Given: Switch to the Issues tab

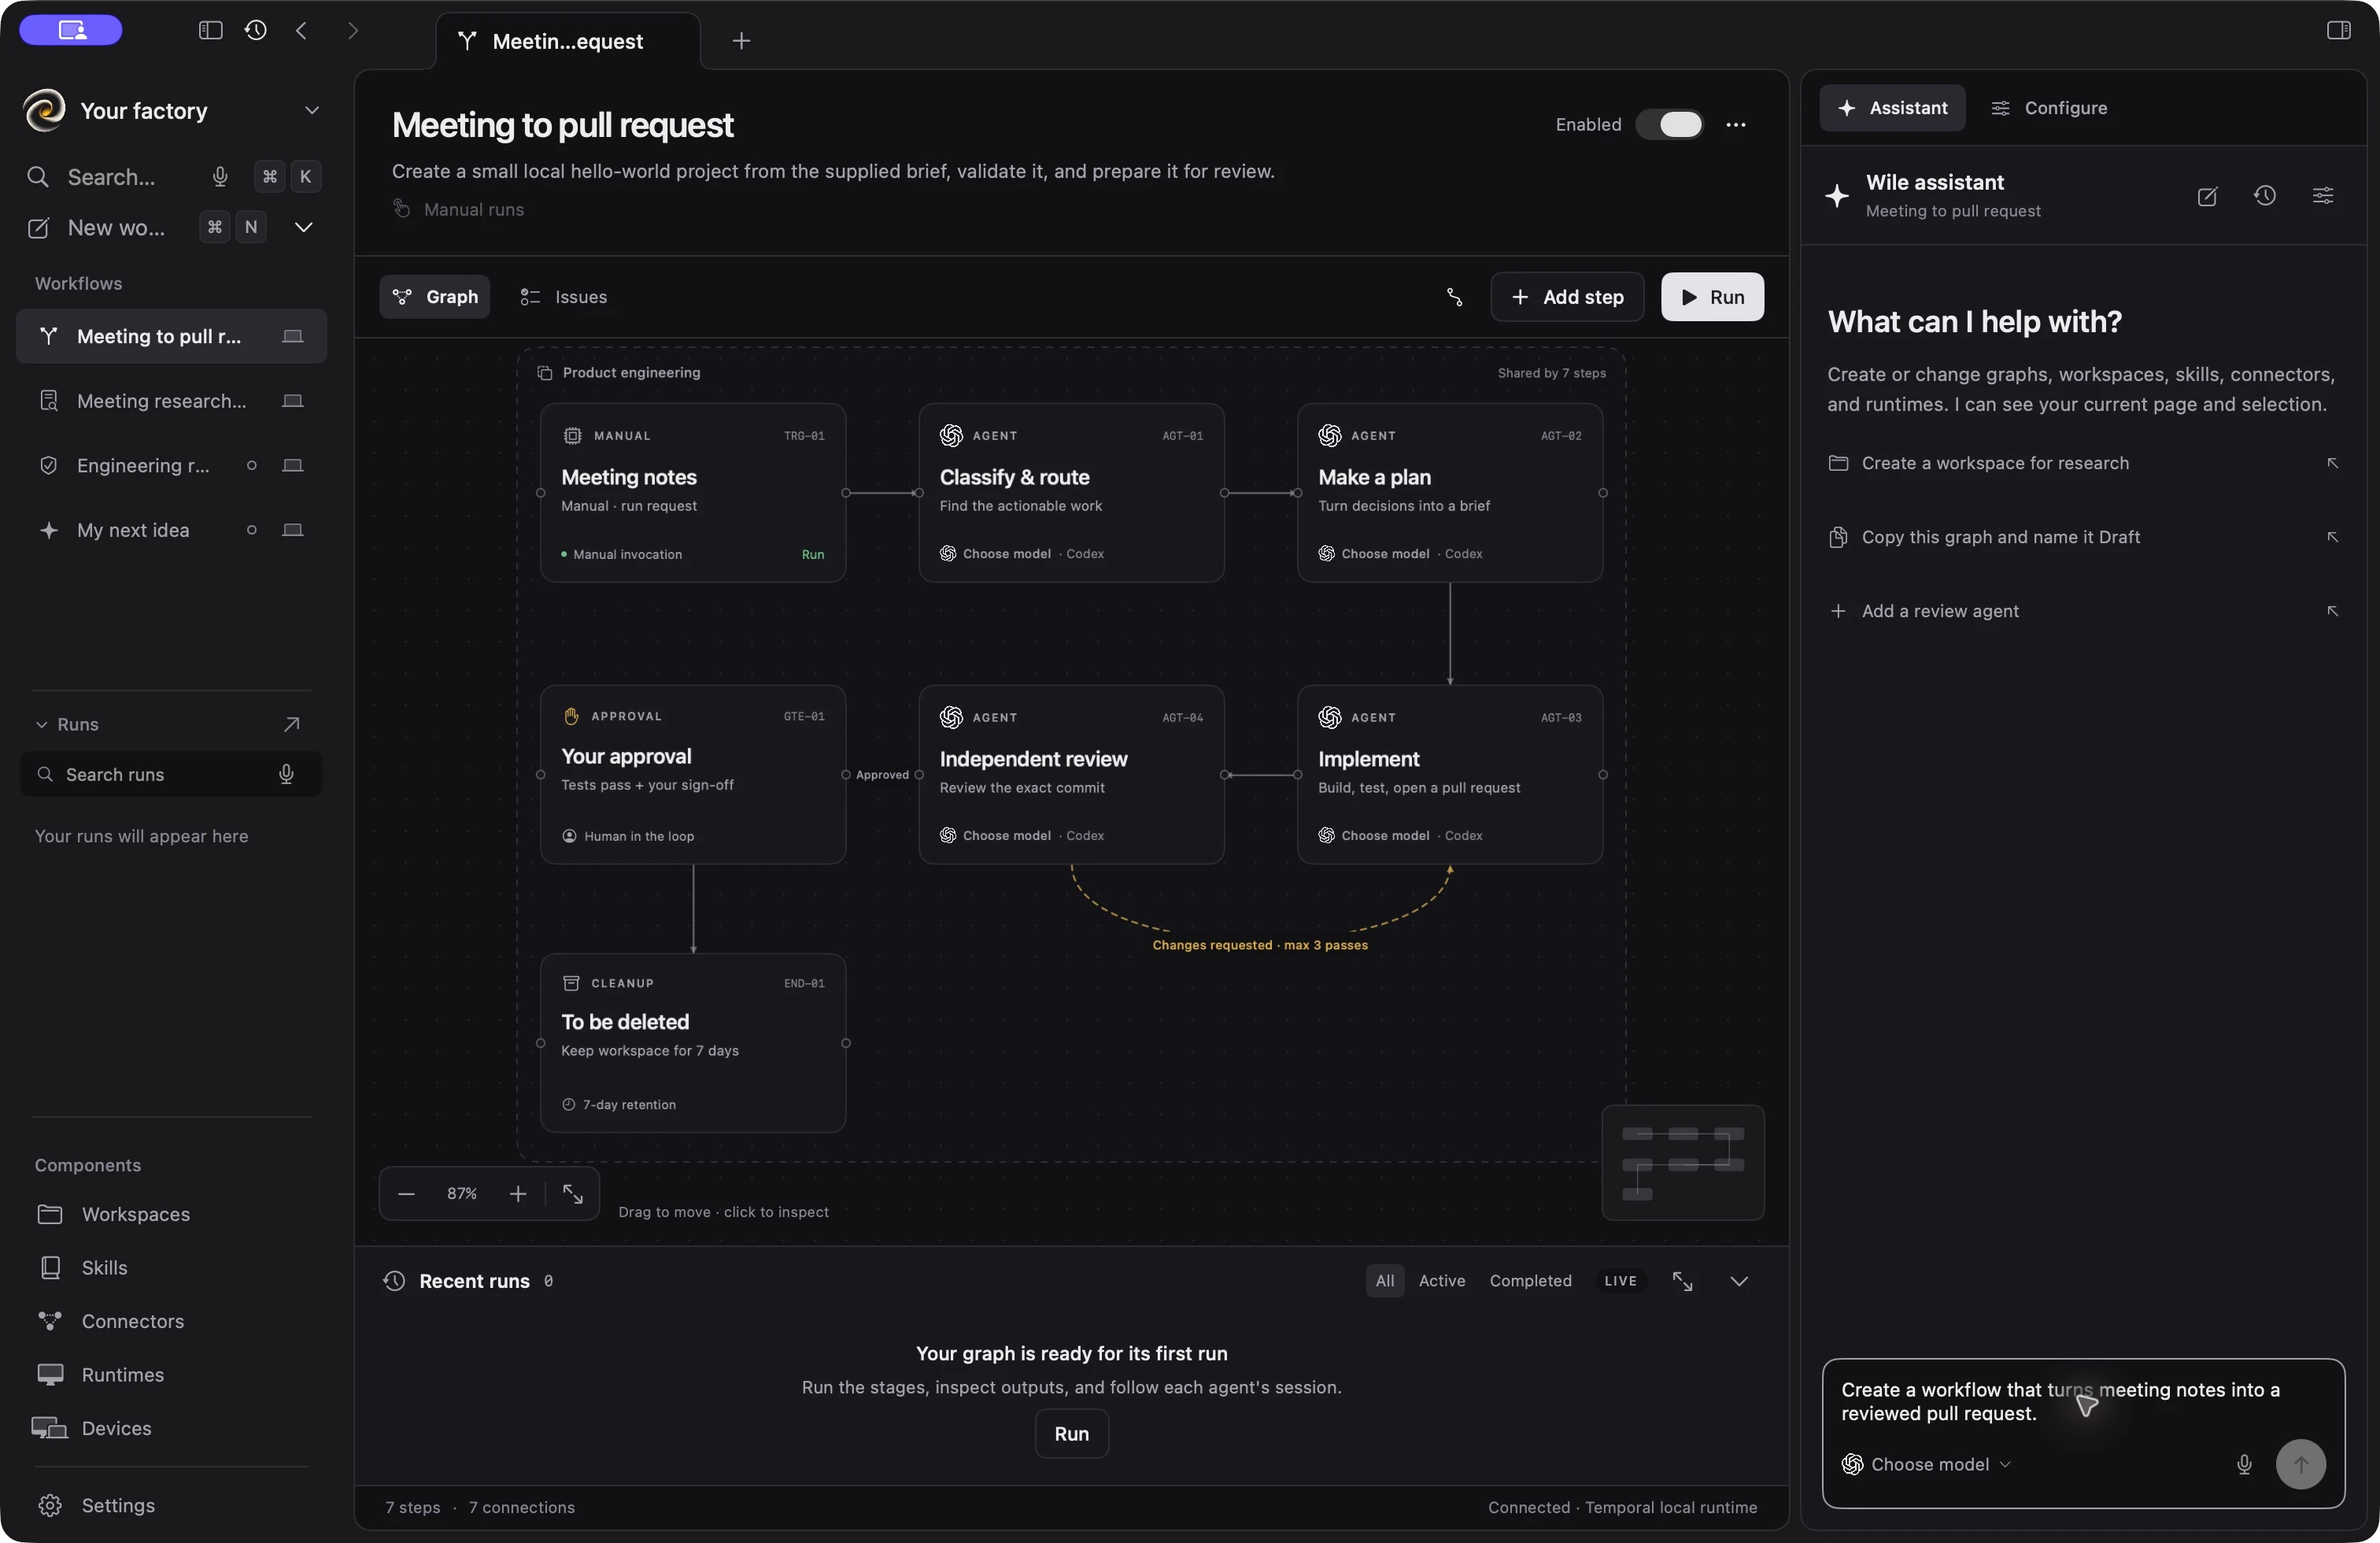Looking at the screenshot, I should tap(564, 297).
